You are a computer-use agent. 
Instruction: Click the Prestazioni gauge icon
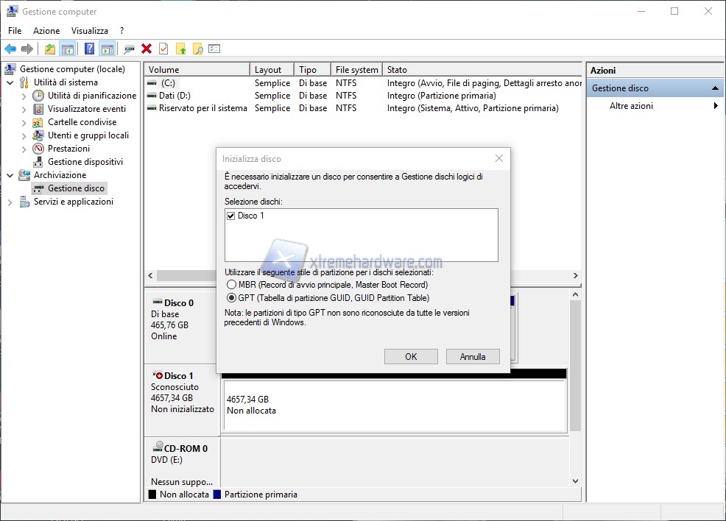(x=38, y=149)
